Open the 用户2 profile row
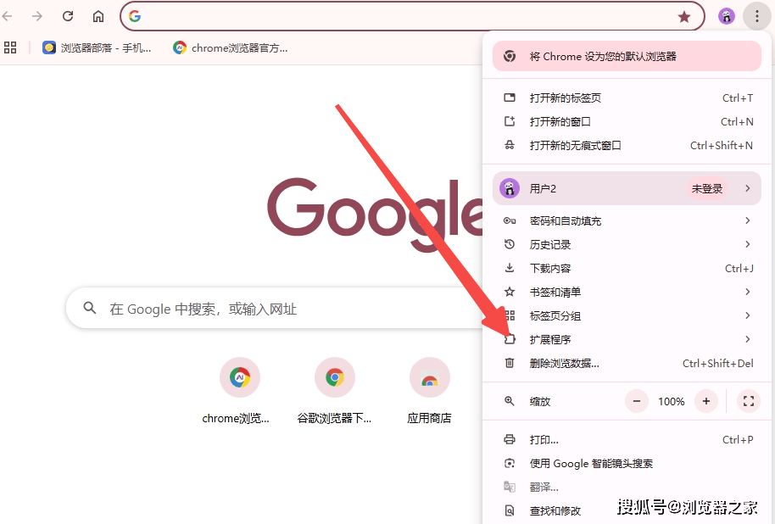The height and width of the screenshot is (524, 775). coord(627,188)
